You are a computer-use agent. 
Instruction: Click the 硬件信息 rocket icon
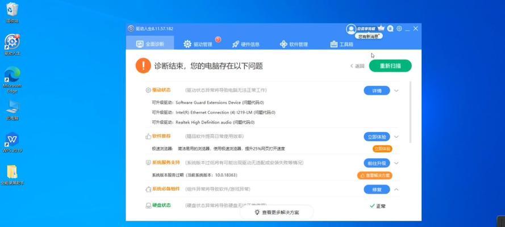pos(235,44)
